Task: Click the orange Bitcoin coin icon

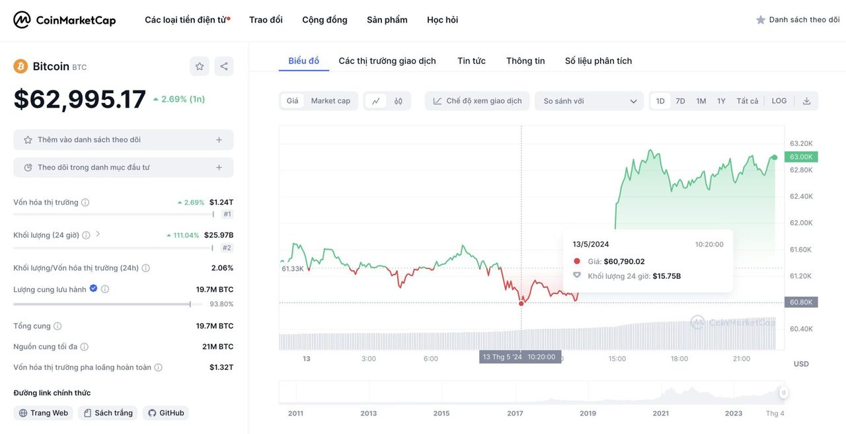Action: [20, 66]
